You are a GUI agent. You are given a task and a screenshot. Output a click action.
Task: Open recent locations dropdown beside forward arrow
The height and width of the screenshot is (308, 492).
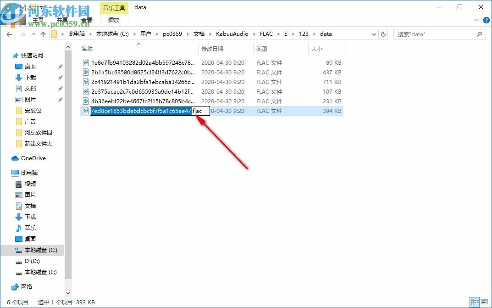pos(33,34)
